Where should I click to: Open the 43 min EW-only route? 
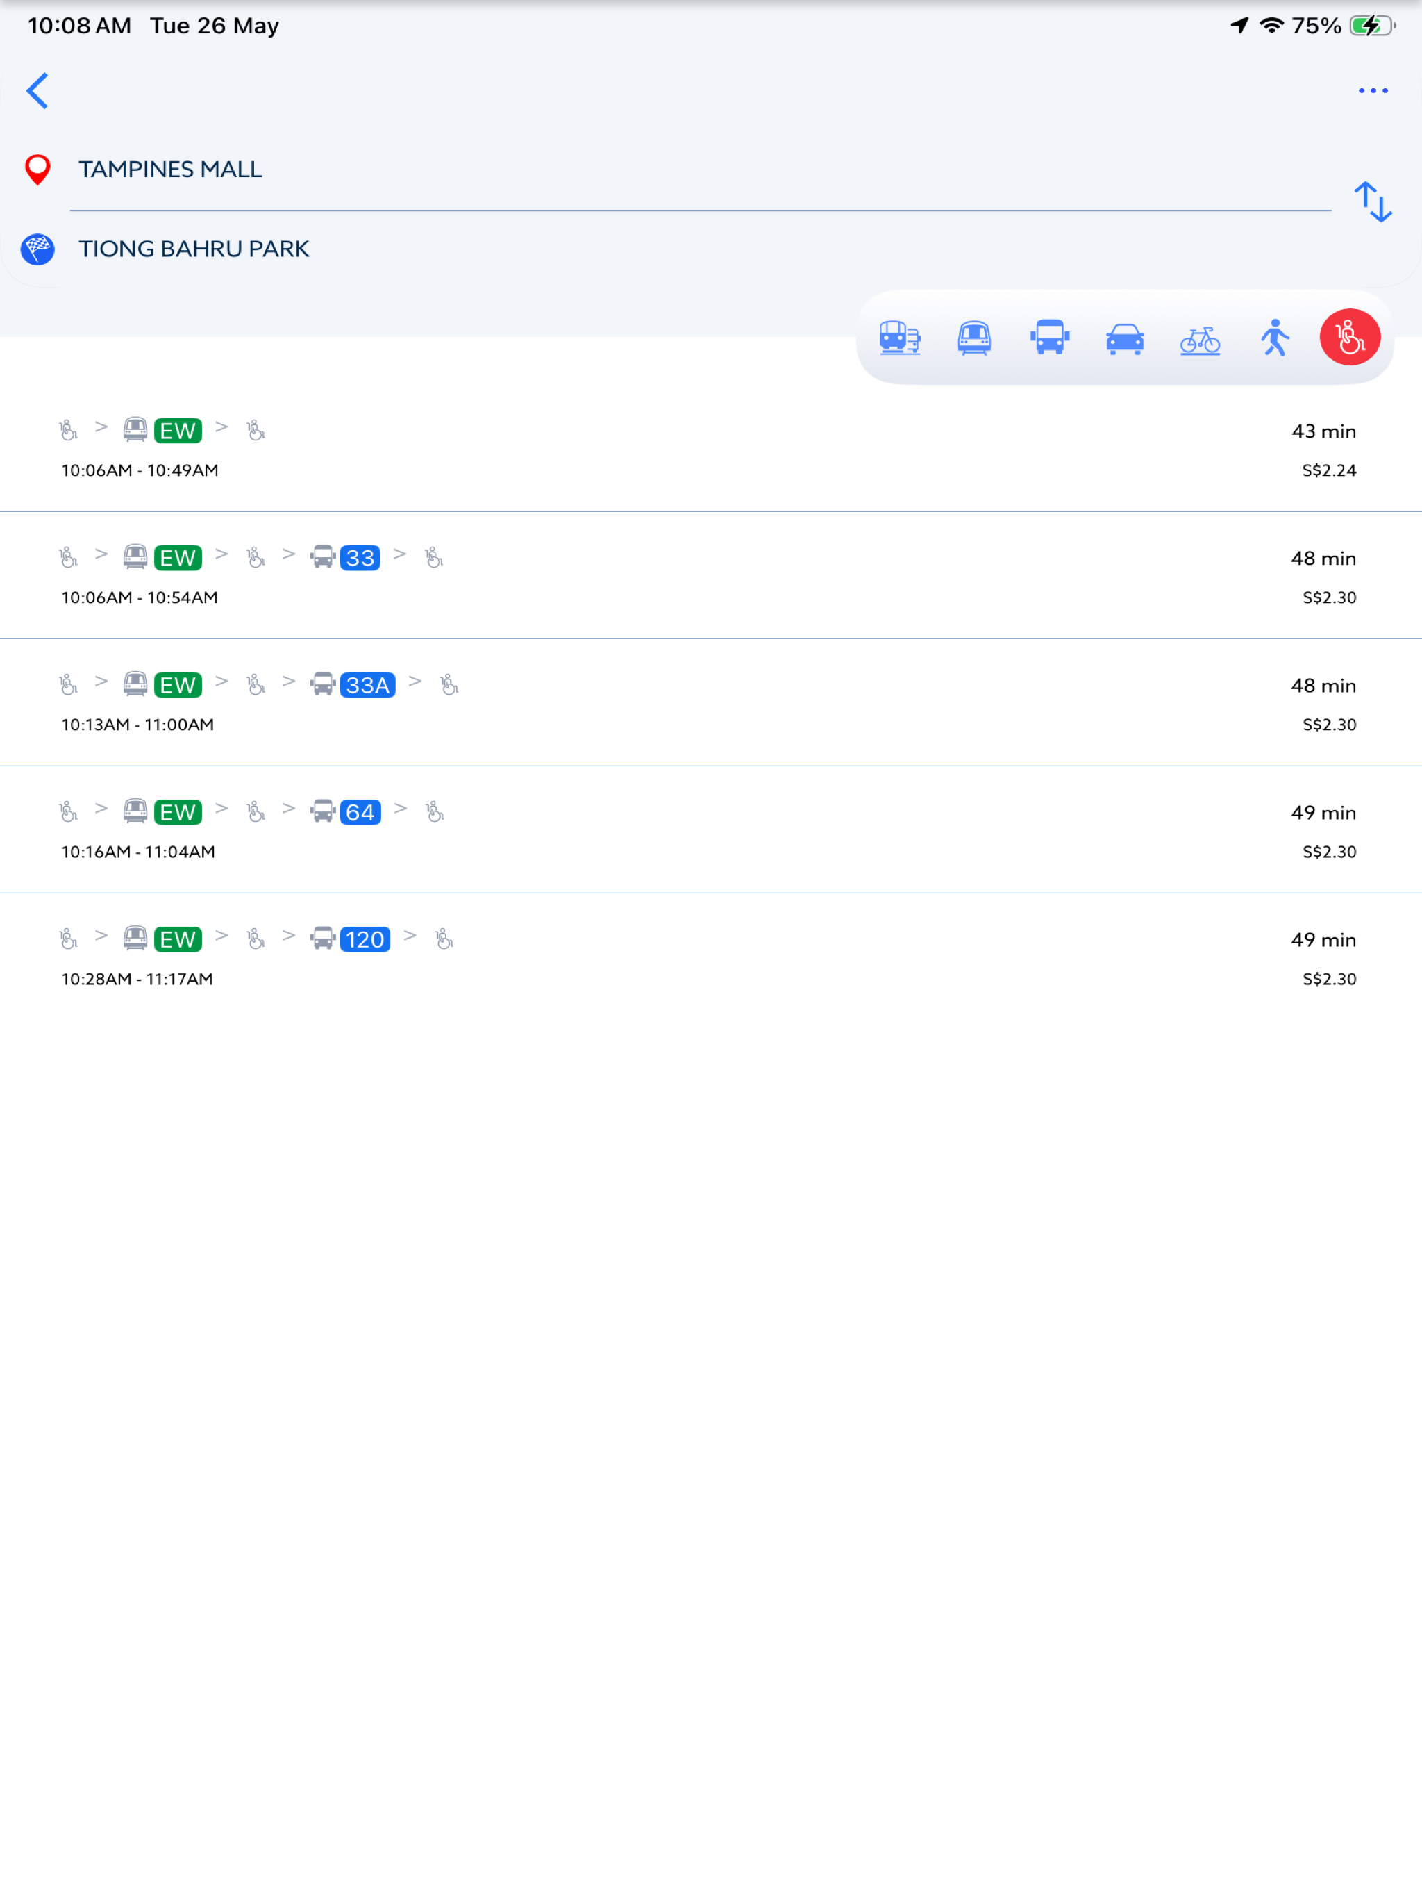(711, 449)
